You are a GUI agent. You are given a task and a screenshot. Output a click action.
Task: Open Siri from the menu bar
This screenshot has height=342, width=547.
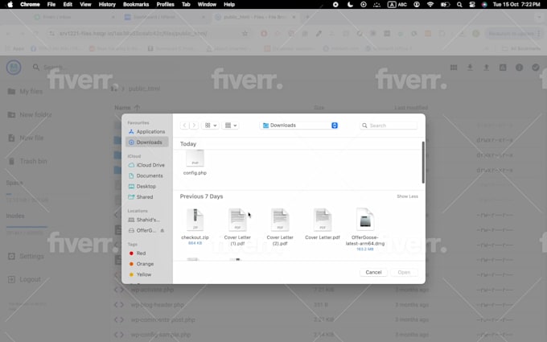(x=484, y=5)
